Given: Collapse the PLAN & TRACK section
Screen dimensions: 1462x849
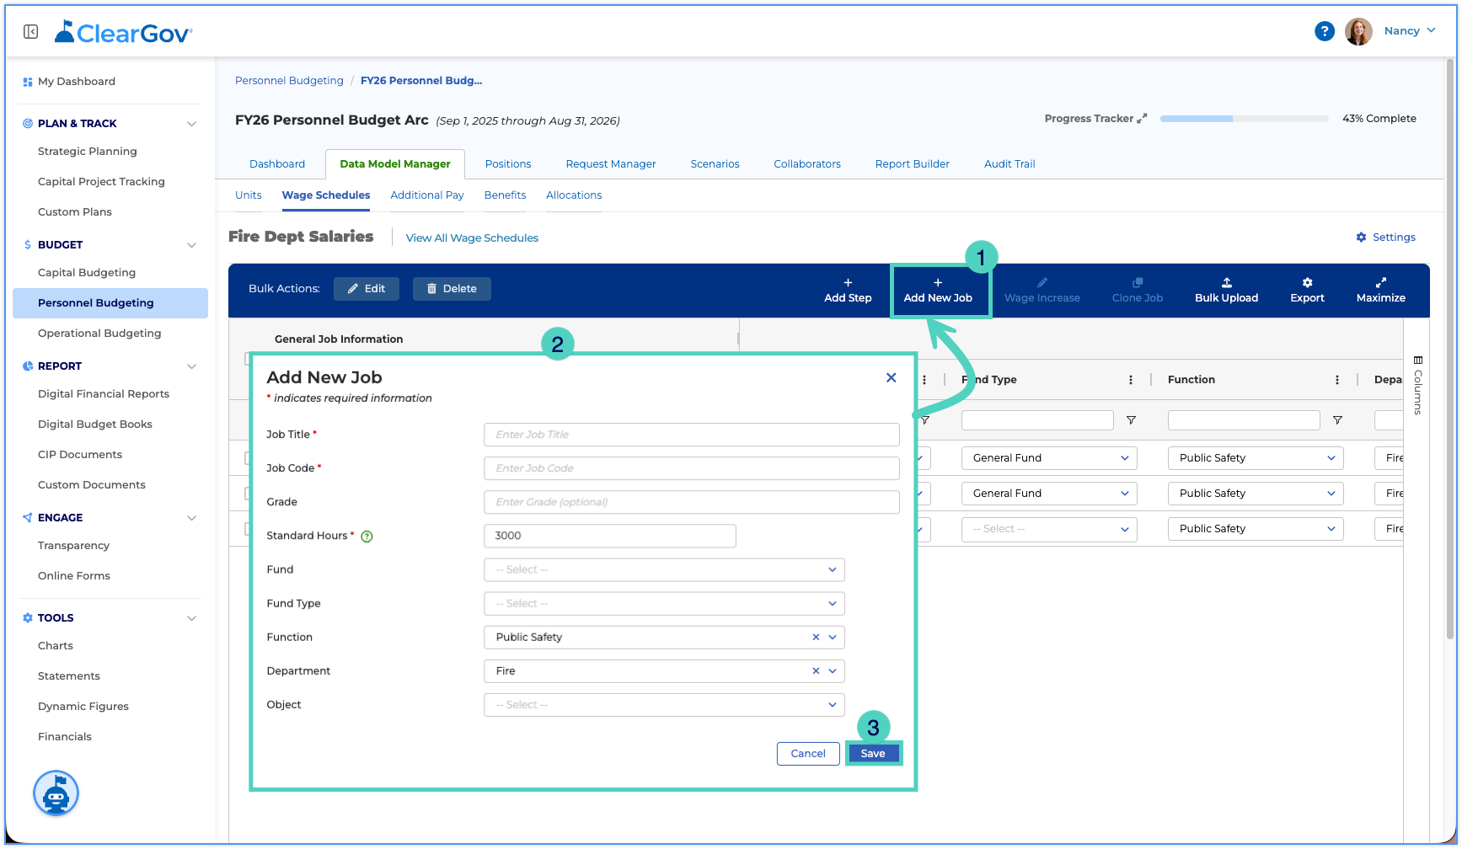Looking at the screenshot, I should pos(192,124).
